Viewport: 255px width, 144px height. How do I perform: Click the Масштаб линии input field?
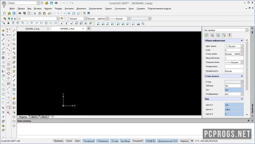[x=234, y=58]
